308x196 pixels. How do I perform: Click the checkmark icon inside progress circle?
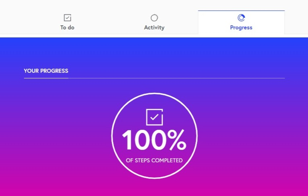(154, 117)
